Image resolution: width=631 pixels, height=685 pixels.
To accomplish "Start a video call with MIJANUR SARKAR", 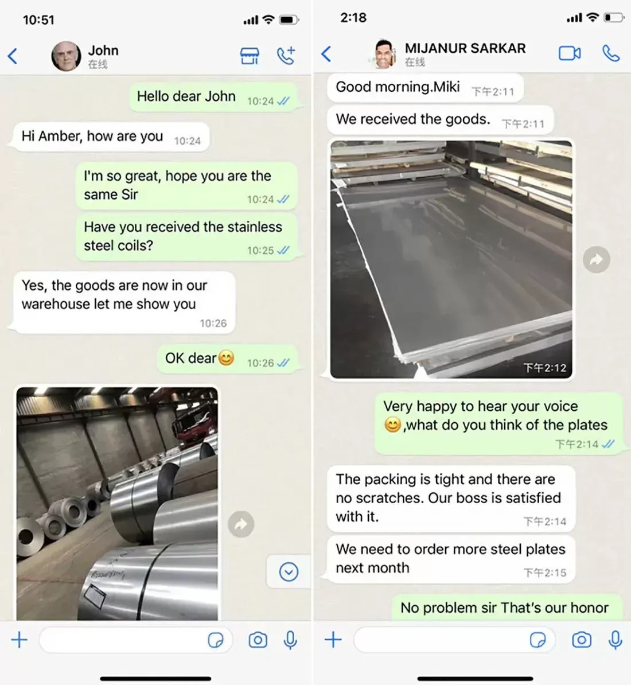I will pos(570,53).
